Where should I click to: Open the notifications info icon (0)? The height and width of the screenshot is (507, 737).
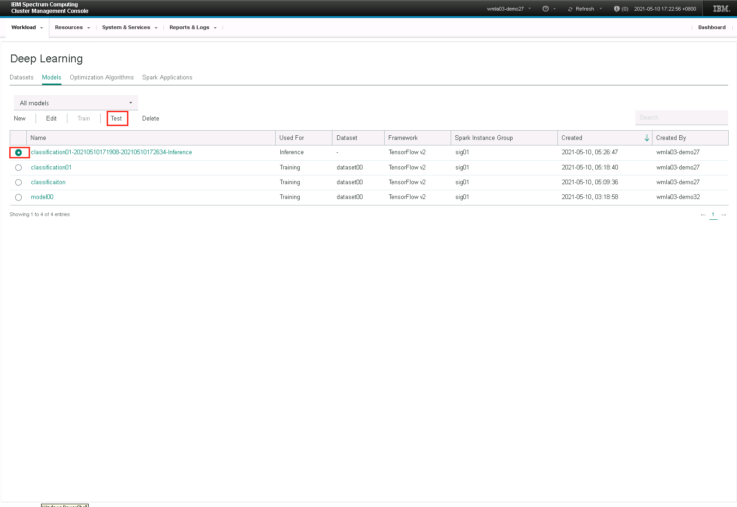tap(616, 9)
